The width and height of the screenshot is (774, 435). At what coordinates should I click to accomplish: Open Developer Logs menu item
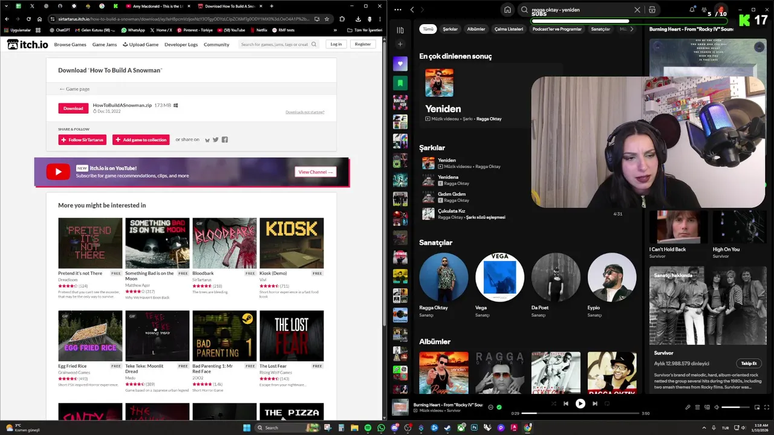(181, 44)
